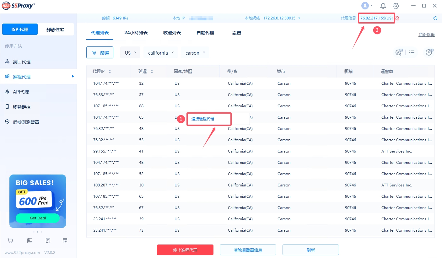
Task: Select 連接進程代理 from the context menu
Action: pos(203,119)
